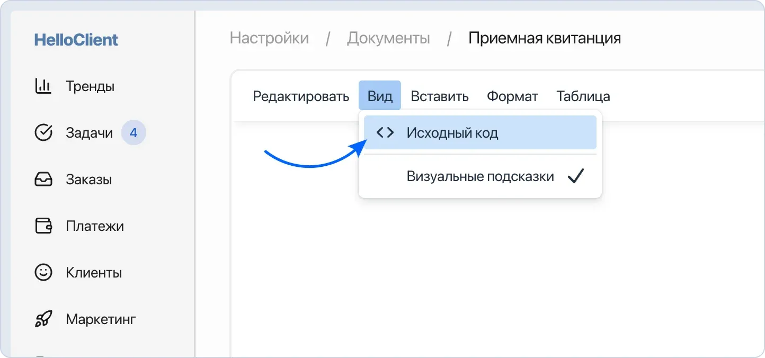Image resolution: width=765 pixels, height=358 pixels.
Task: Click the code brackets icon near Исходный код
Action: click(385, 132)
